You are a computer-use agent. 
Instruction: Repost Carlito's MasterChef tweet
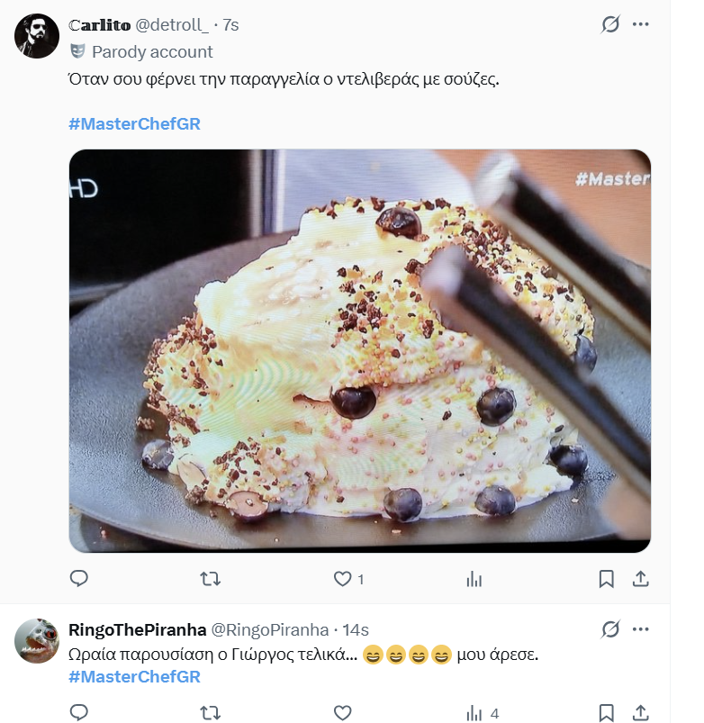click(210, 578)
